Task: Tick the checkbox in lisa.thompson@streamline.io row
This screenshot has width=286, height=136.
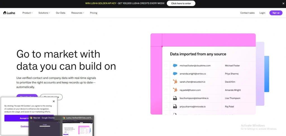Action: click(166, 98)
